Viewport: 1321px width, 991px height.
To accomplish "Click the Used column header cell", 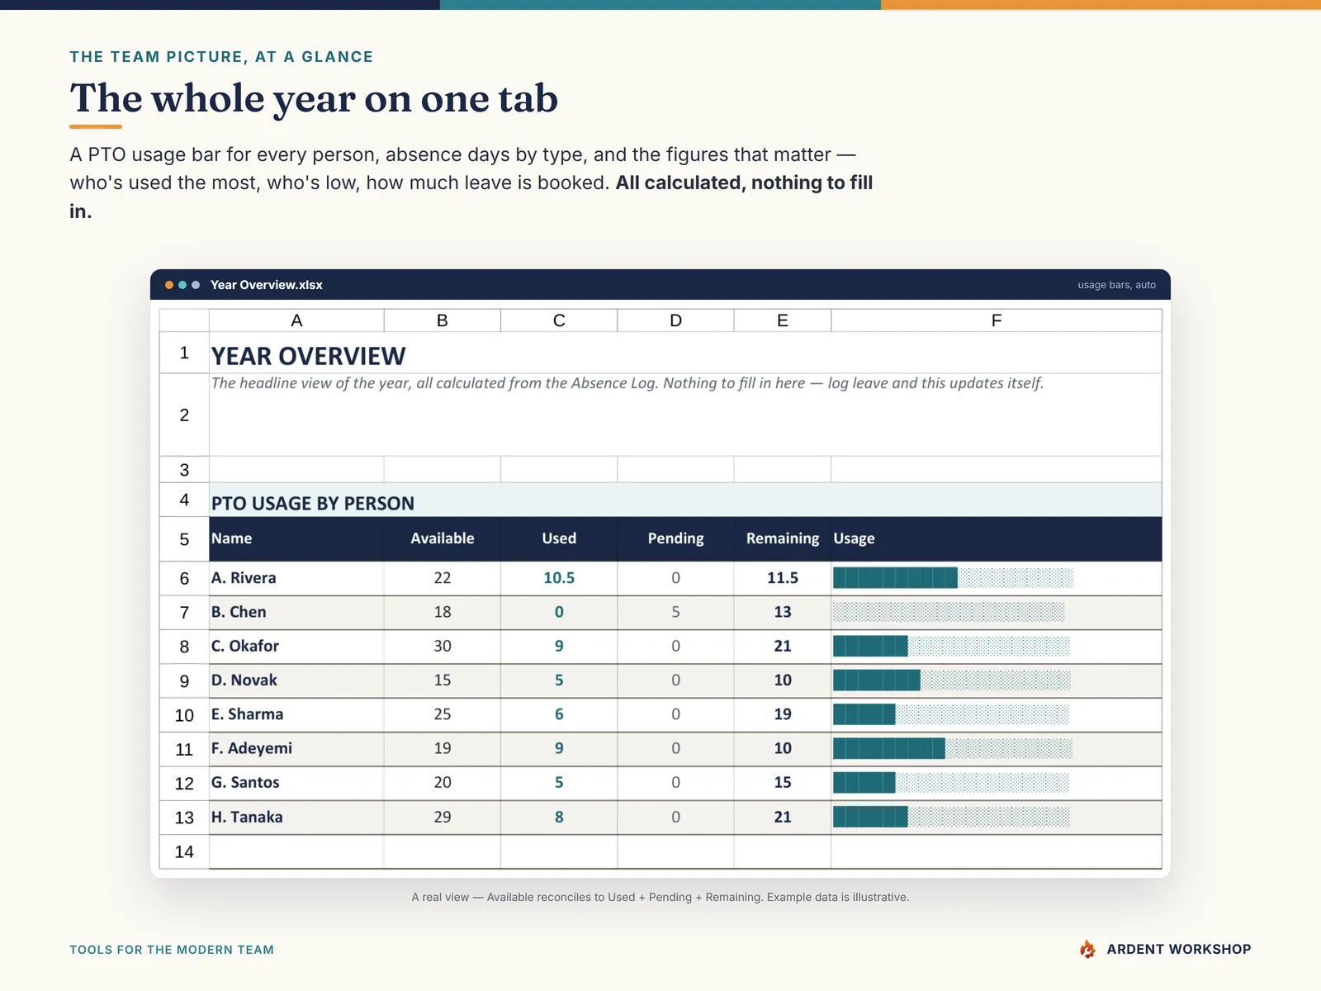I will coord(559,538).
